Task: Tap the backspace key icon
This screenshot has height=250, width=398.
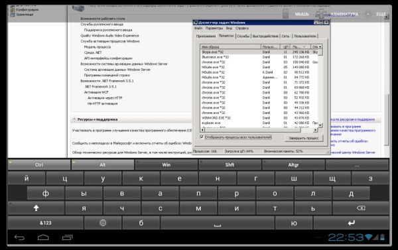Action: tap(361, 208)
